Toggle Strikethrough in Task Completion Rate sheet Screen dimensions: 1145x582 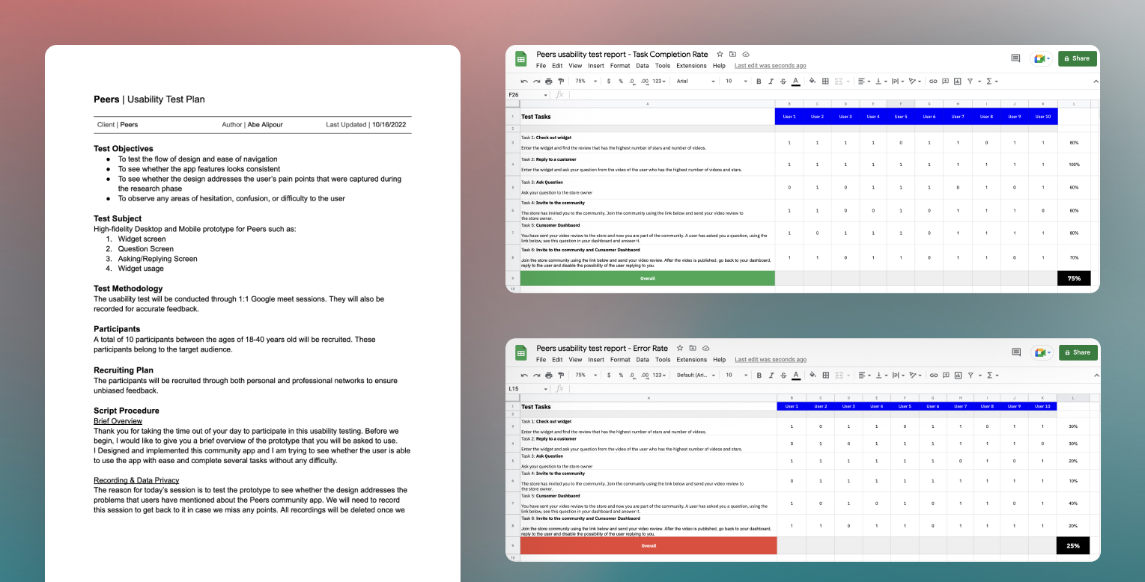coord(783,81)
